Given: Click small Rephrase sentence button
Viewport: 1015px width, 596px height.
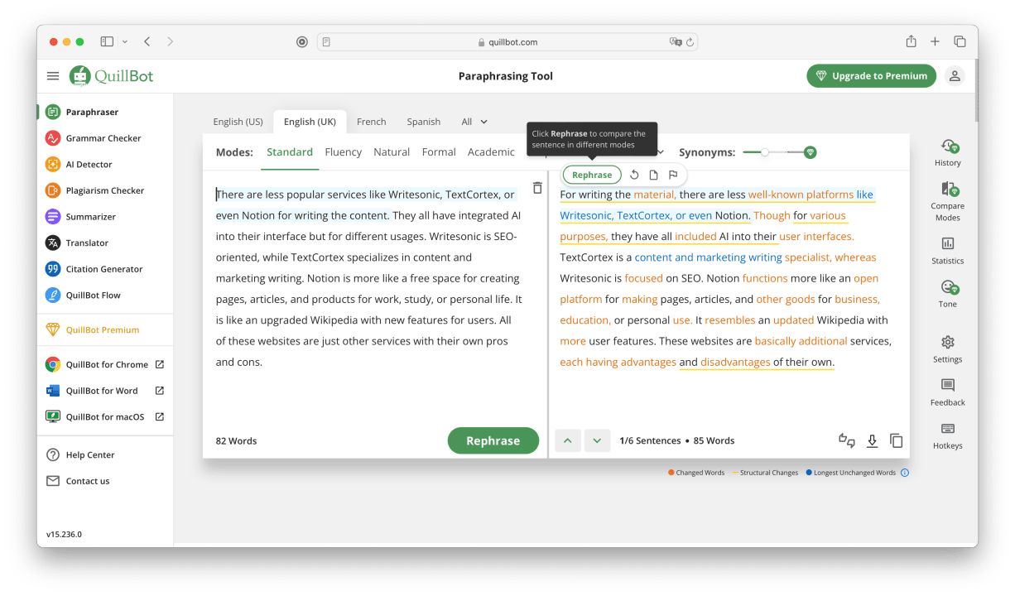Looking at the screenshot, I should 592,175.
